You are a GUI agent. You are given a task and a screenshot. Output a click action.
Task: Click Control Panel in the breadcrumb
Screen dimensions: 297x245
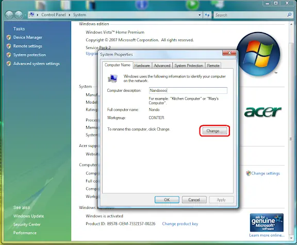click(54, 15)
